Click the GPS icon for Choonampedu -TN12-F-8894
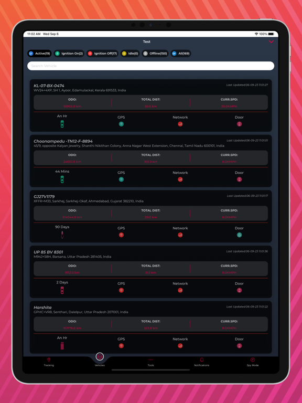This screenshot has width=302, height=403. [121, 179]
